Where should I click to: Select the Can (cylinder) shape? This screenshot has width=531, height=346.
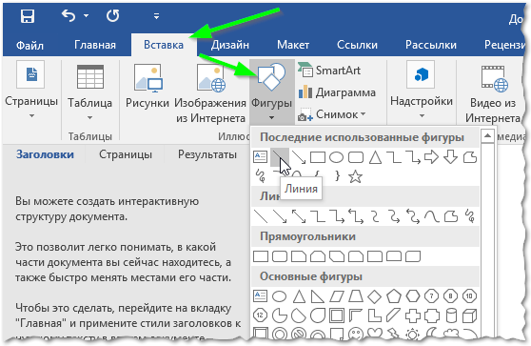point(451,315)
